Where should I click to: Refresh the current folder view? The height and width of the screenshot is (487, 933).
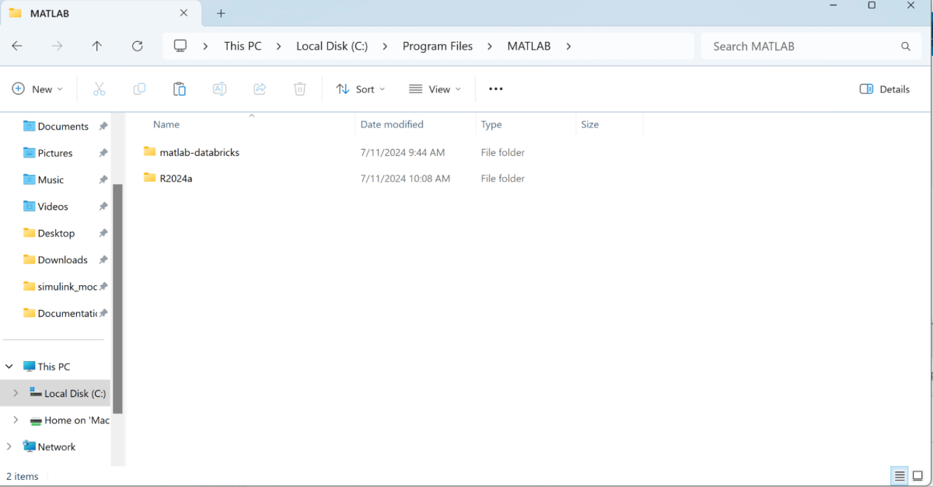tap(138, 47)
